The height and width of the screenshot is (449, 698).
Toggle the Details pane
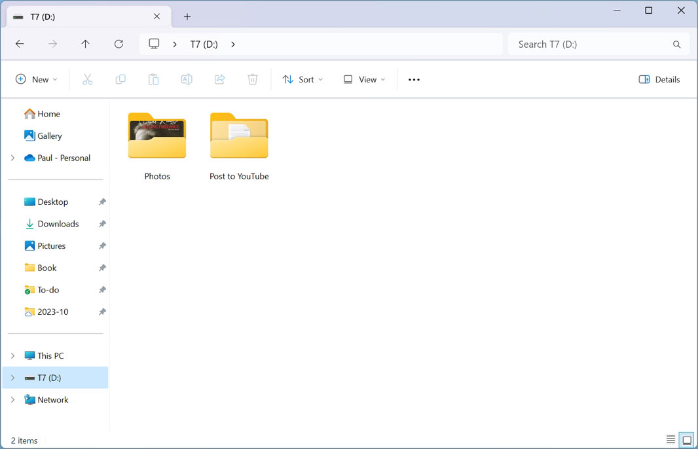[x=659, y=79]
